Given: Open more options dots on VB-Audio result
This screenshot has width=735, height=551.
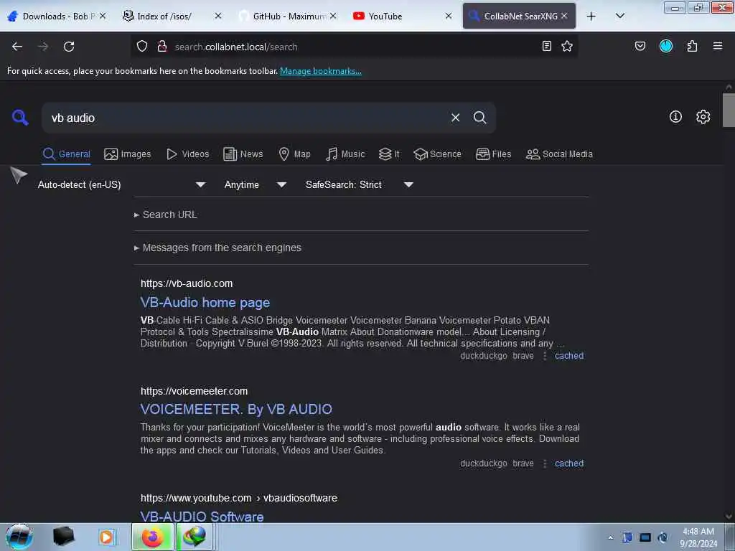Looking at the screenshot, I should point(545,356).
